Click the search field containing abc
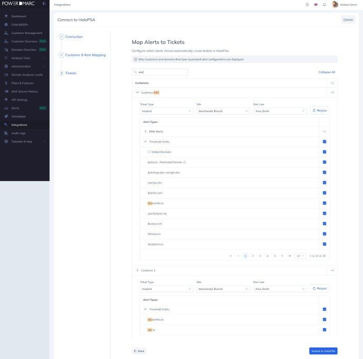The height and width of the screenshot is (359, 363). (160, 72)
